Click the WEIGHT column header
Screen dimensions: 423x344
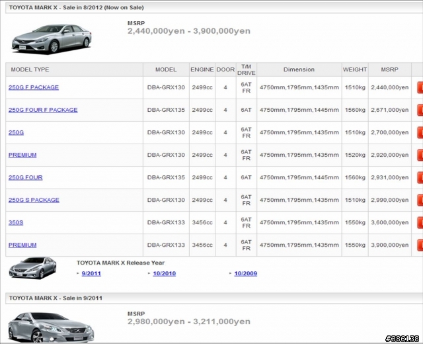coord(355,69)
